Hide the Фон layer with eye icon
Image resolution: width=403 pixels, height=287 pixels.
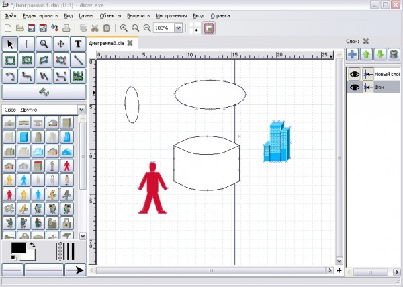[x=354, y=87]
